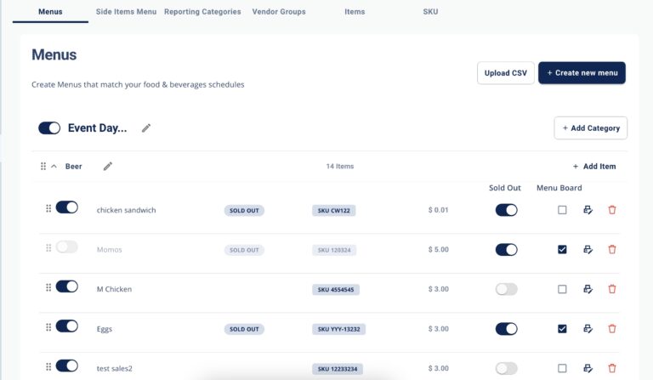The width and height of the screenshot is (653, 380).
Task: Toggle test sales2 item enabled switch
Action: (x=66, y=366)
